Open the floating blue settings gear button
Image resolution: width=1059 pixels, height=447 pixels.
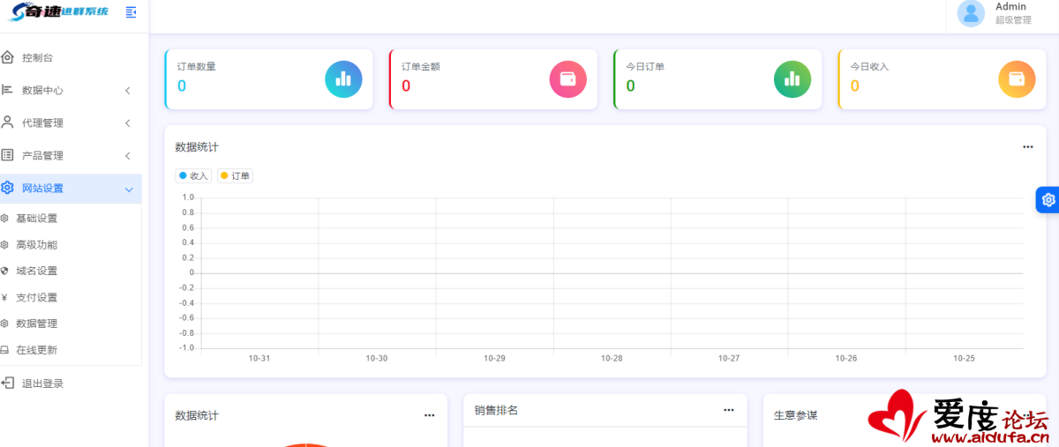(x=1048, y=200)
